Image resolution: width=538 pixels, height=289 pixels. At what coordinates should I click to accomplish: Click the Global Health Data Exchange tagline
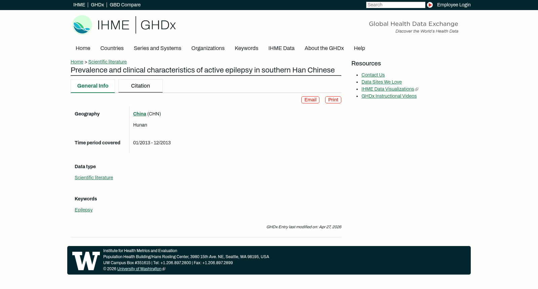pyautogui.click(x=414, y=24)
